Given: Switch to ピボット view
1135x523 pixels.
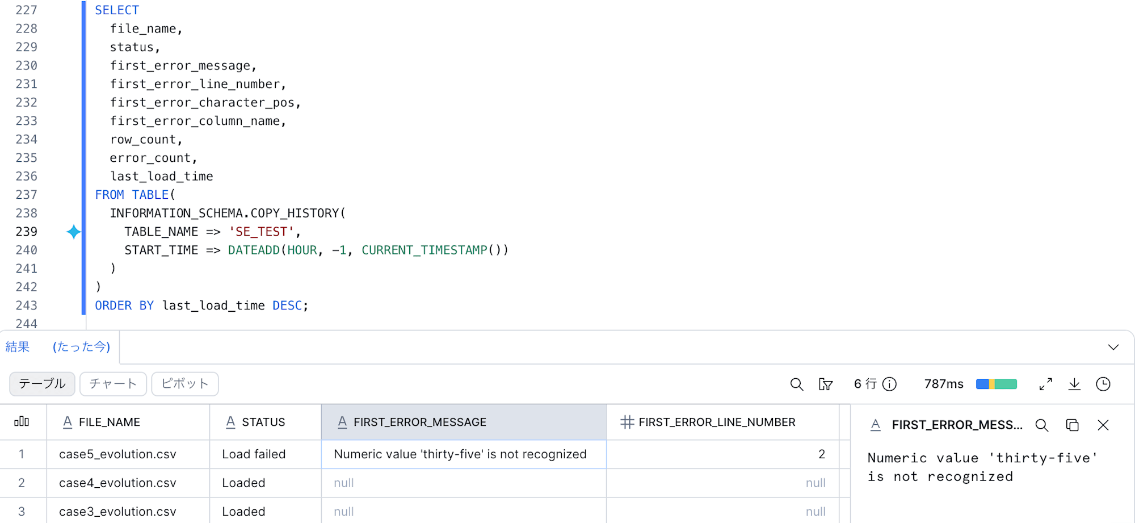Looking at the screenshot, I should point(185,384).
